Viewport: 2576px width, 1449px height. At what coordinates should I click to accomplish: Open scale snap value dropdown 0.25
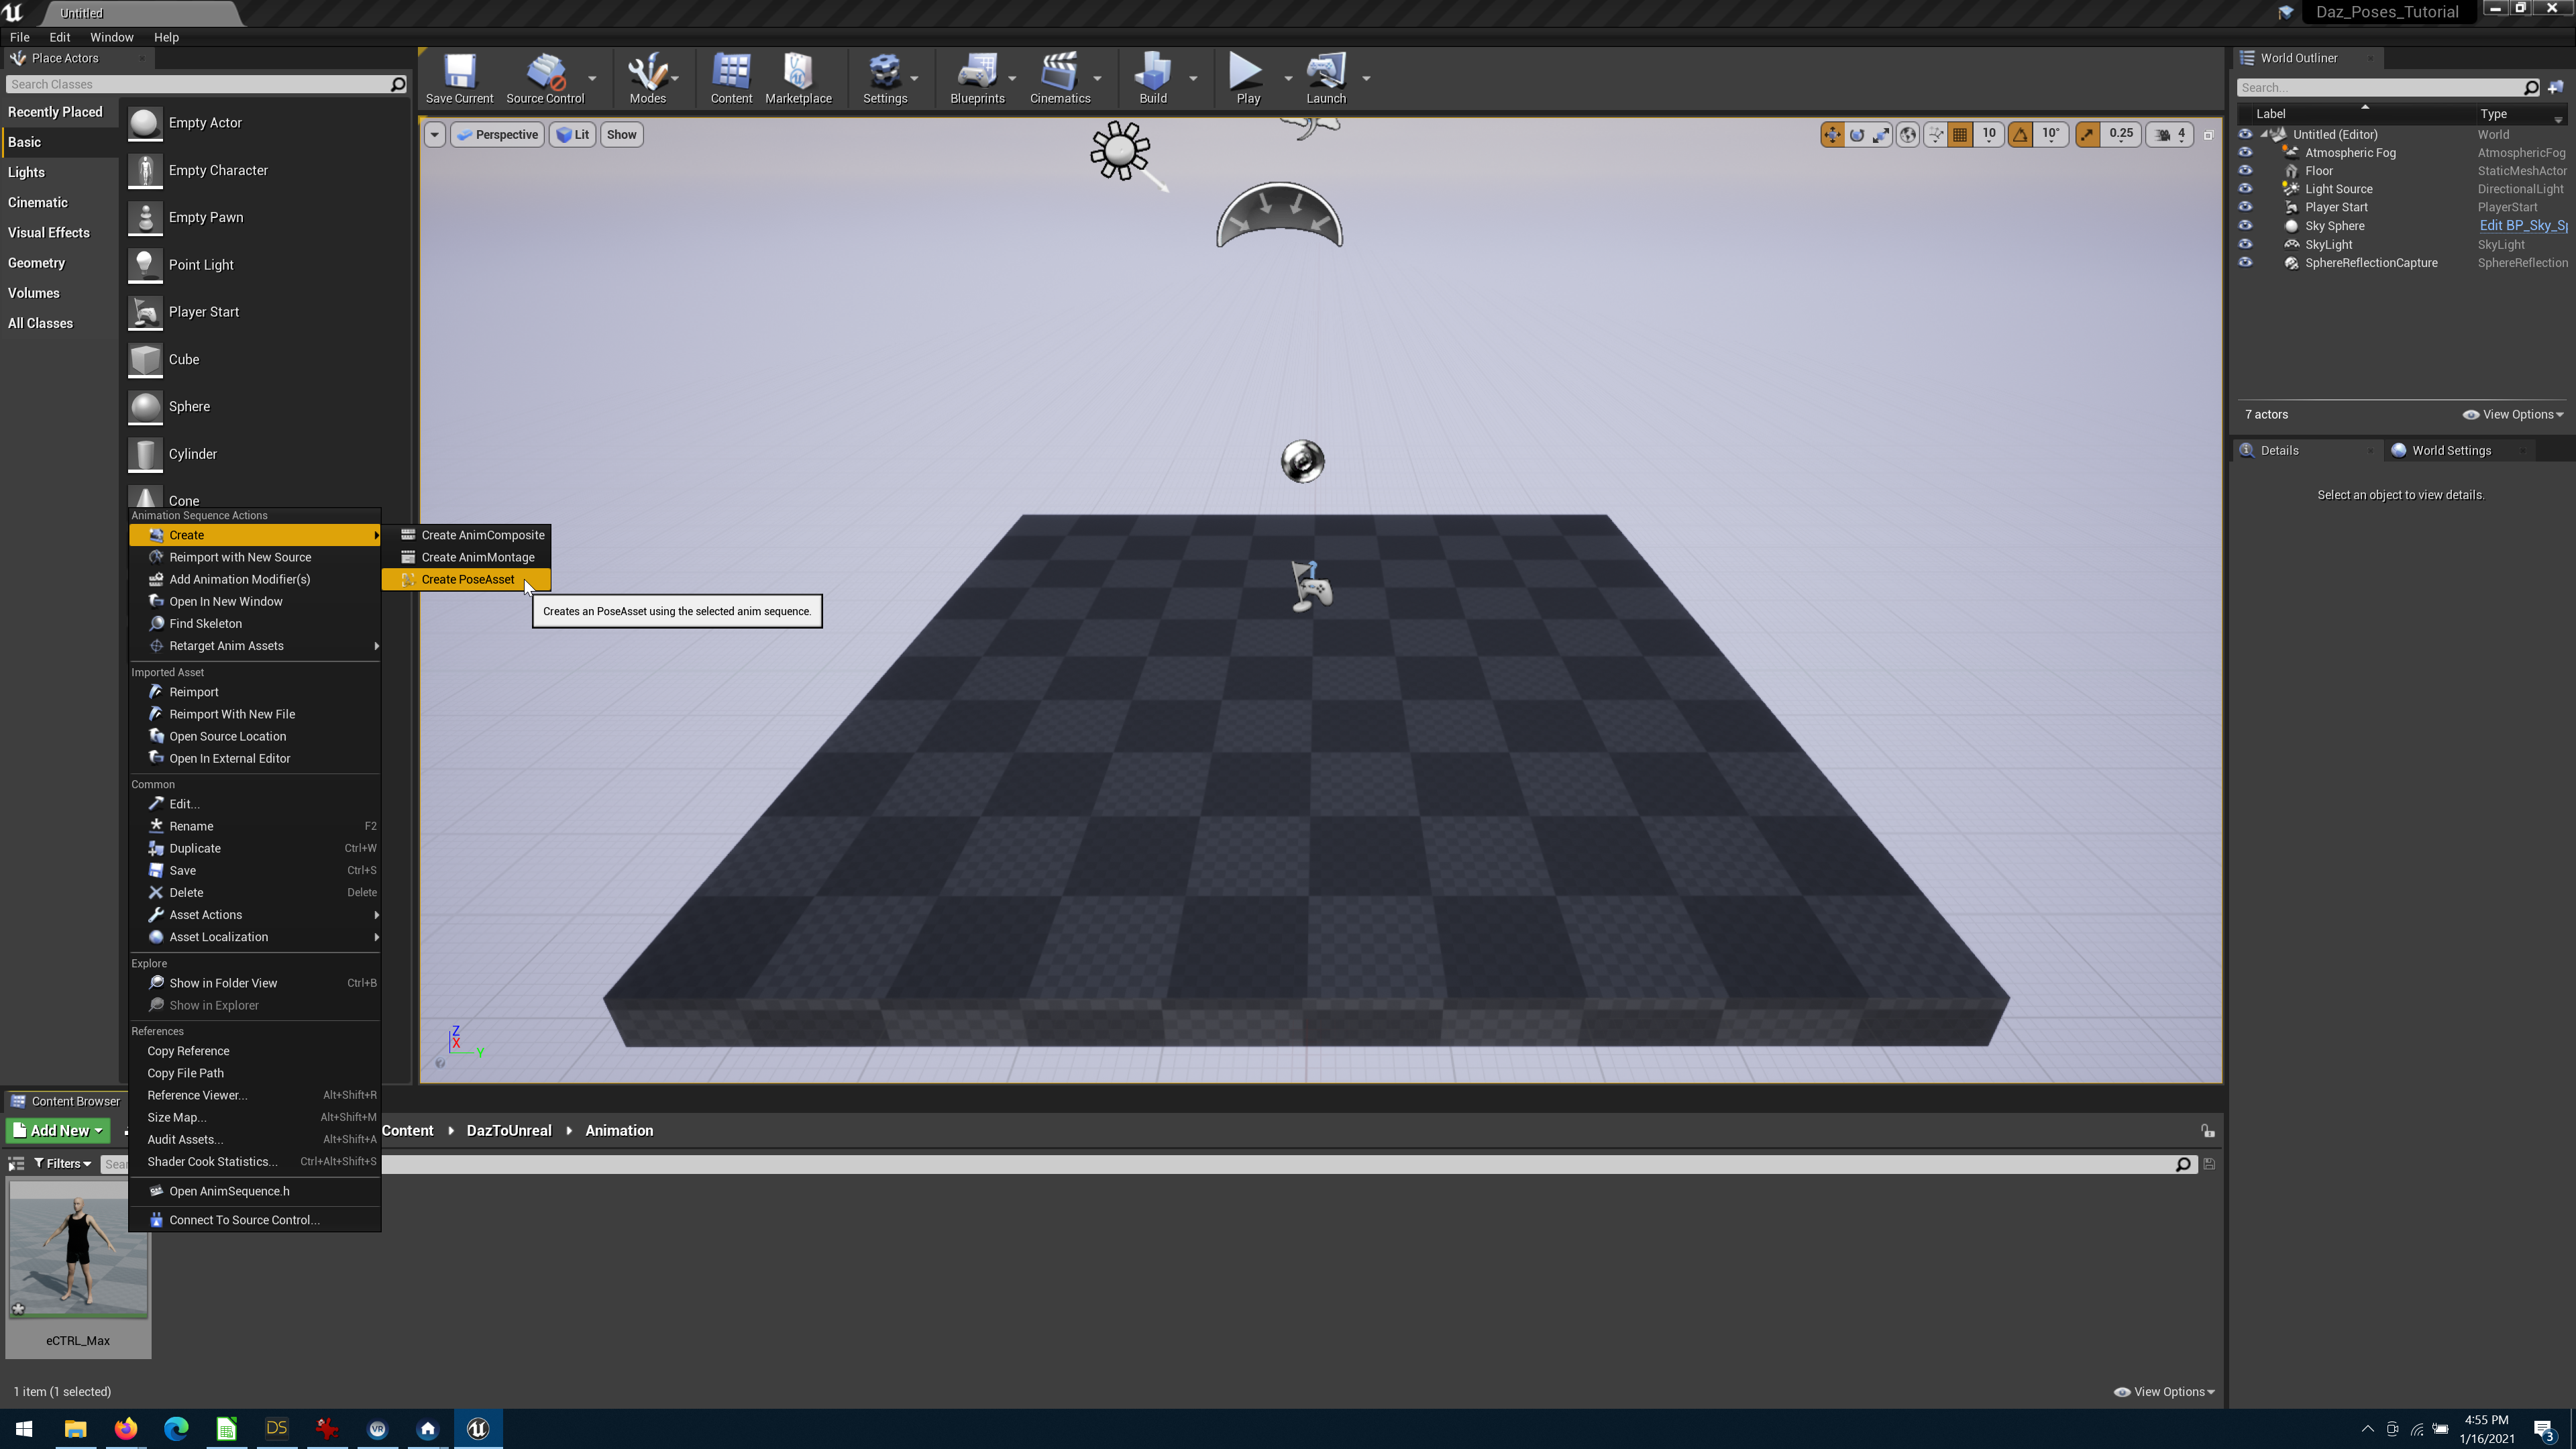tap(2121, 134)
